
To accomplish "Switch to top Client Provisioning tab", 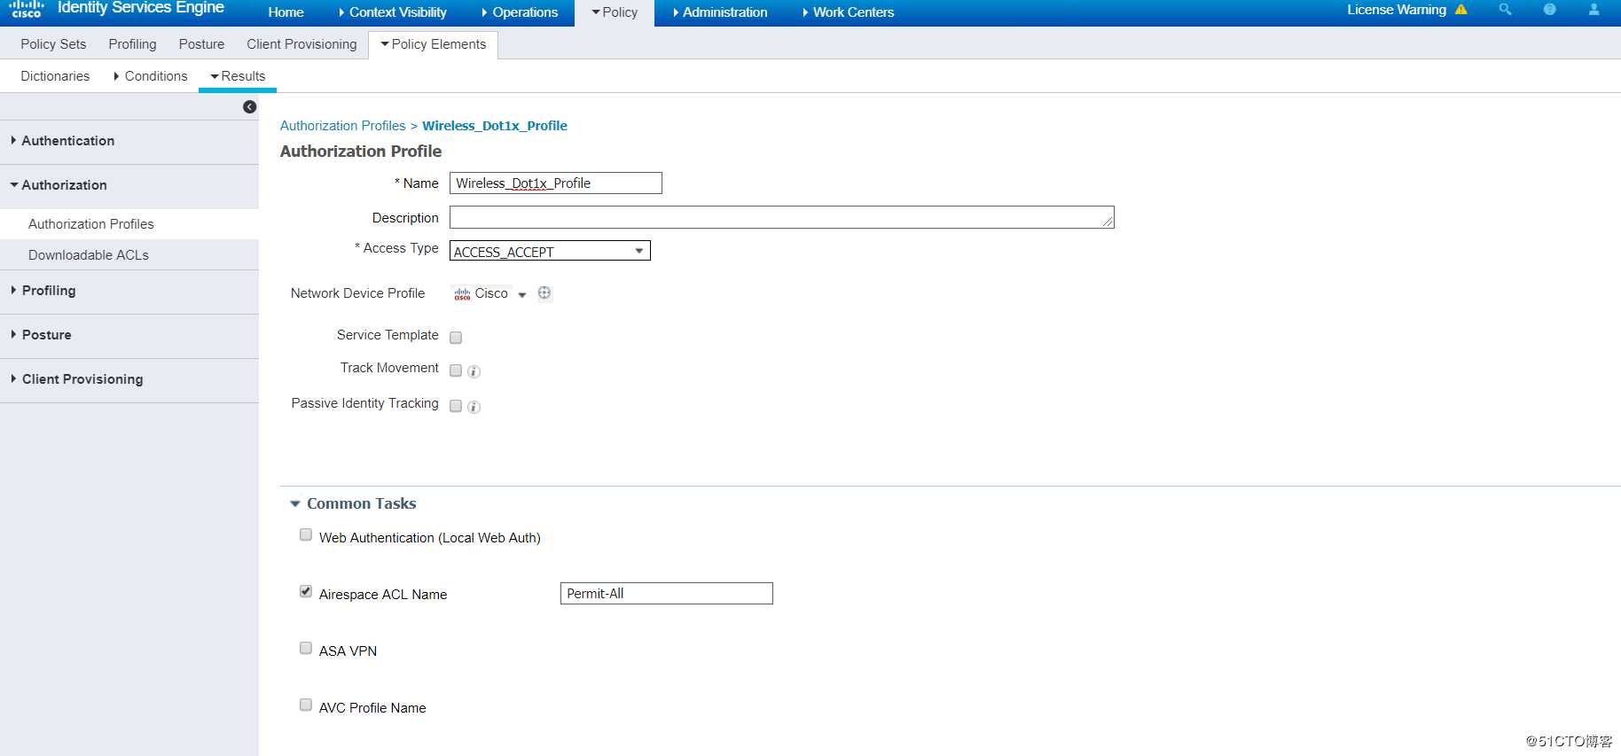I will coord(301,44).
